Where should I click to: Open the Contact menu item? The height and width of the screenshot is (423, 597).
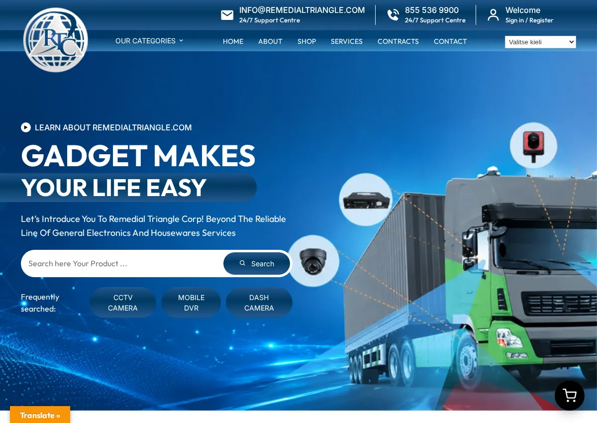[x=450, y=41]
